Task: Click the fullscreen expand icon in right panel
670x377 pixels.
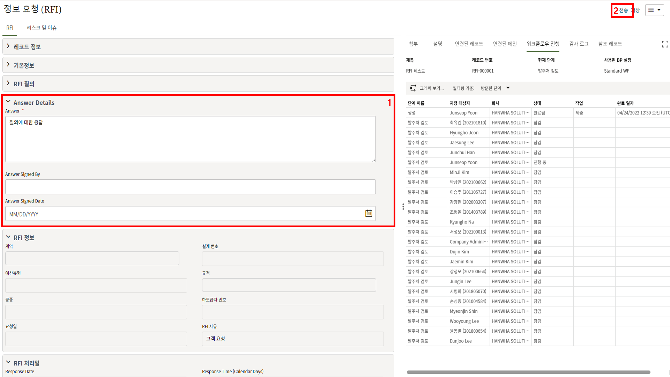Action: (x=665, y=44)
